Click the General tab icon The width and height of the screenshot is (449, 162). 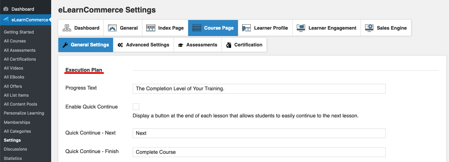point(112,28)
